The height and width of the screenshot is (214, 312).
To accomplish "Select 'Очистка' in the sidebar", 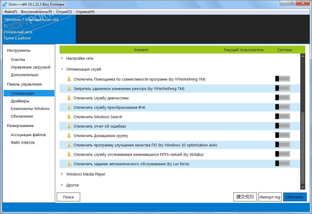I will (x=18, y=60).
